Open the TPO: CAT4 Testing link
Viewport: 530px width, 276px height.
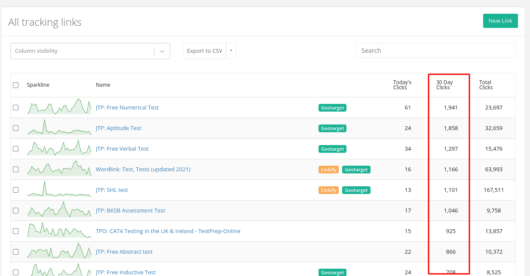pos(168,231)
